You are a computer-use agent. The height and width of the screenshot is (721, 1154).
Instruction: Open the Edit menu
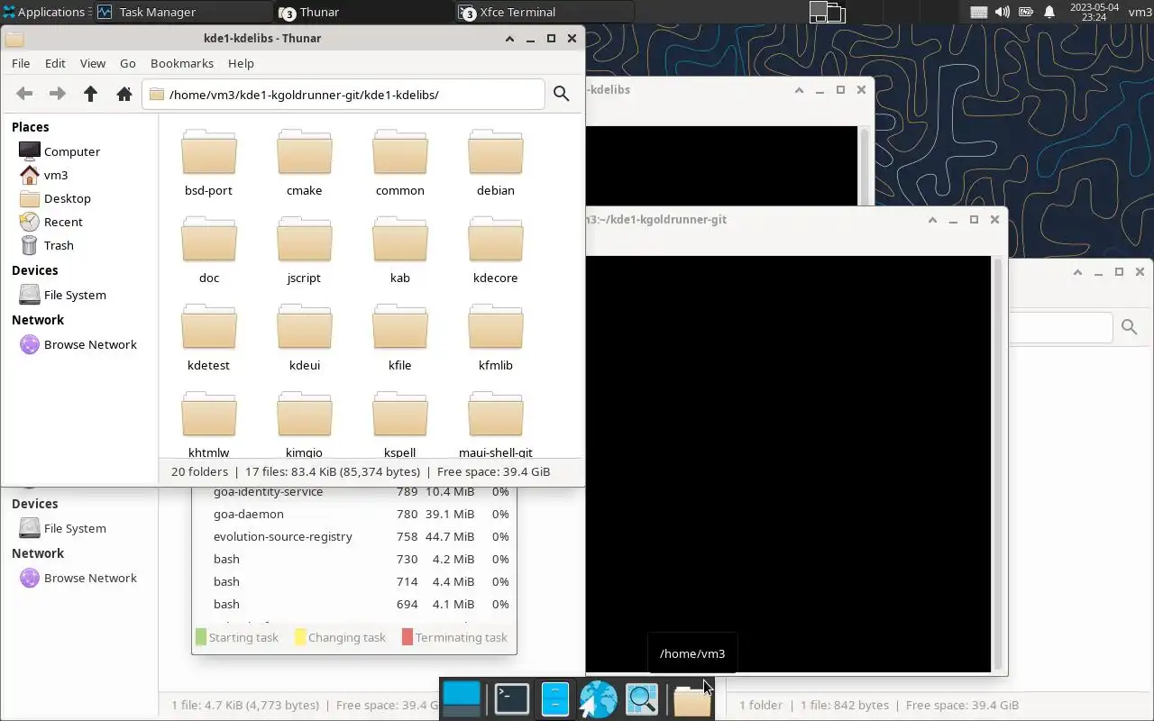coord(55,63)
